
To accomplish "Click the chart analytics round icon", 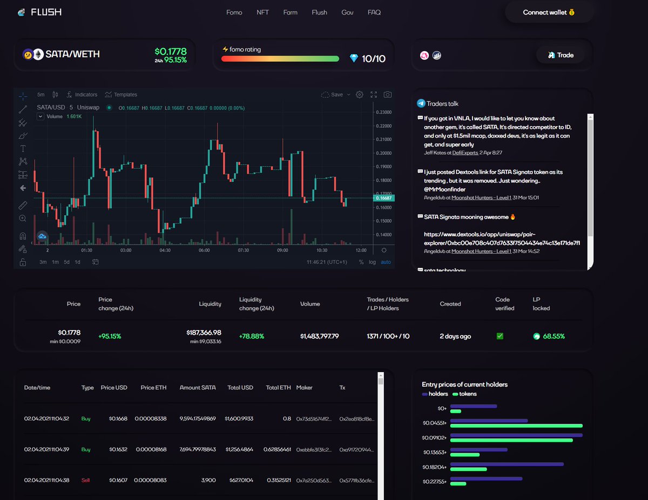I will (437, 55).
